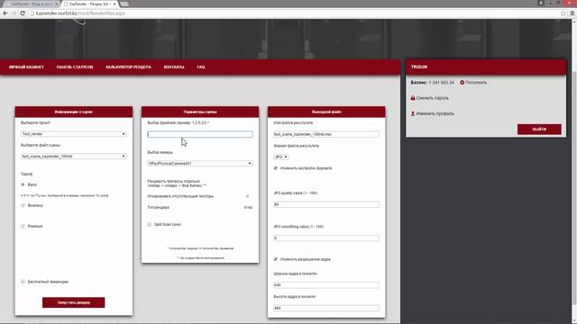The height and width of the screenshot is (324, 577).
Task: Expand the scene file dropdown
Action: 74,157
